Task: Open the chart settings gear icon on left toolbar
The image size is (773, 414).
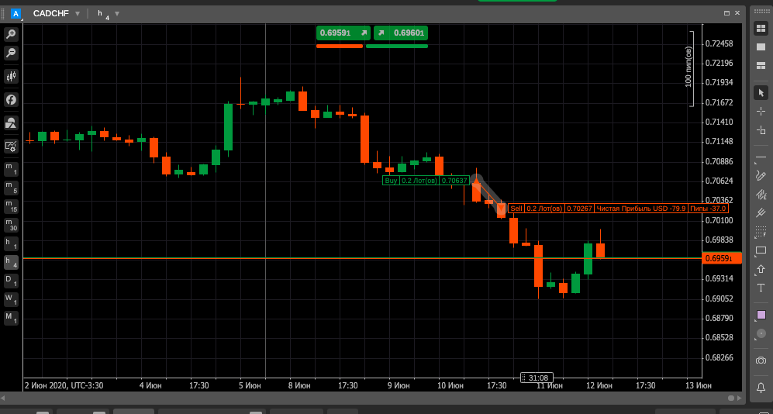Action: click(11, 146)
